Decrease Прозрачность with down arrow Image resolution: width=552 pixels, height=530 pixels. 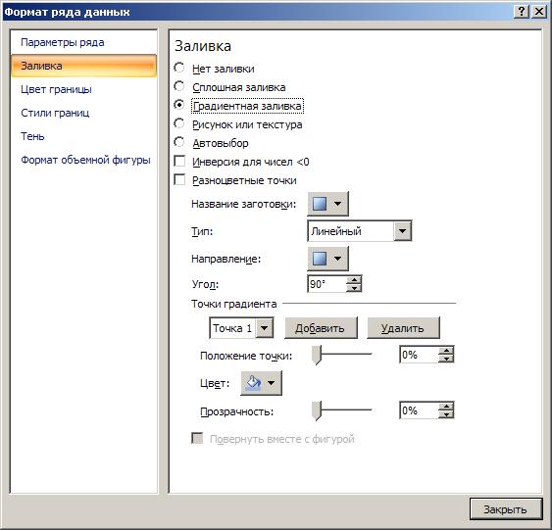pos(446,414)
